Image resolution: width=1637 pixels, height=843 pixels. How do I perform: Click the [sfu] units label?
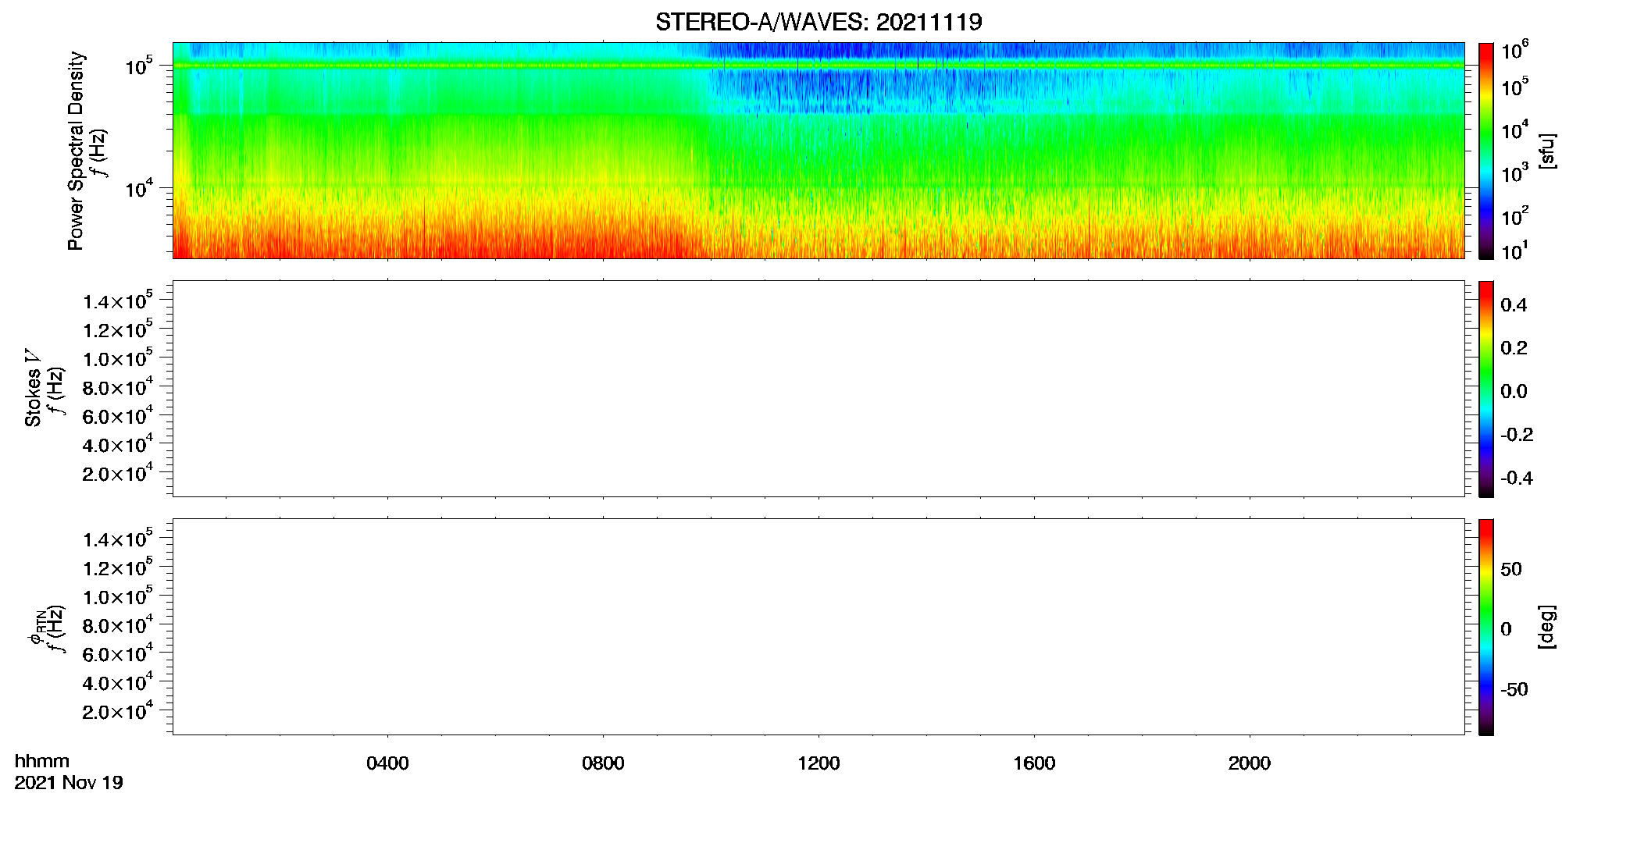click(1547, 151)
